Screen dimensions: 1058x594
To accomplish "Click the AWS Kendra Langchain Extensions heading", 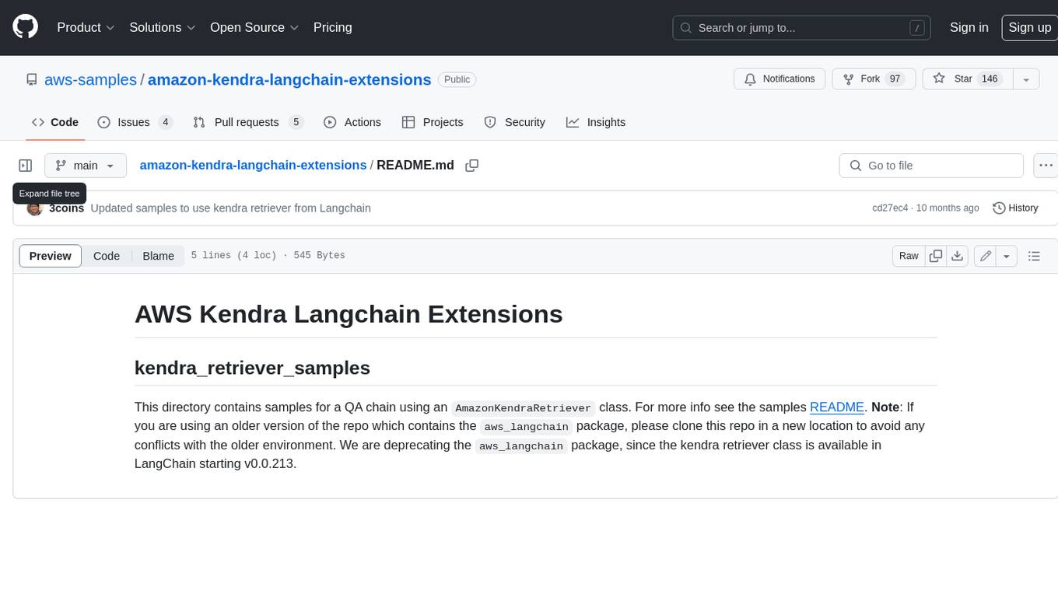I will 349,314.
